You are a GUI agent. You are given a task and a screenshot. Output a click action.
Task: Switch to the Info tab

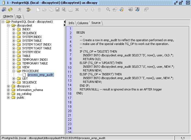click(x=71, y=23)
